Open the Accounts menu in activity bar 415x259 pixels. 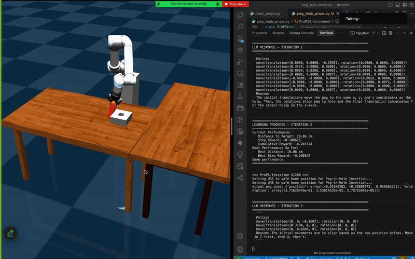[x=240, y=236]
